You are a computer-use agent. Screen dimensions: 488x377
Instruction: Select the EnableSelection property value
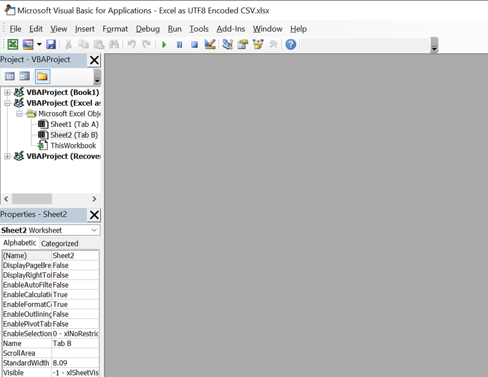click(75, 333)
